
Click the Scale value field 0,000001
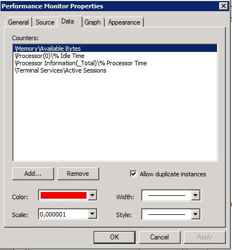[63, 214]
